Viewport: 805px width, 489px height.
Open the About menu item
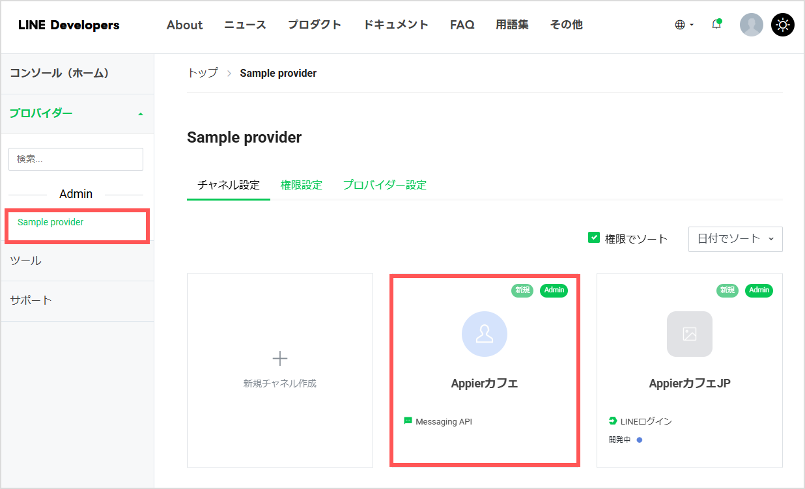click(x=185, y=25)
